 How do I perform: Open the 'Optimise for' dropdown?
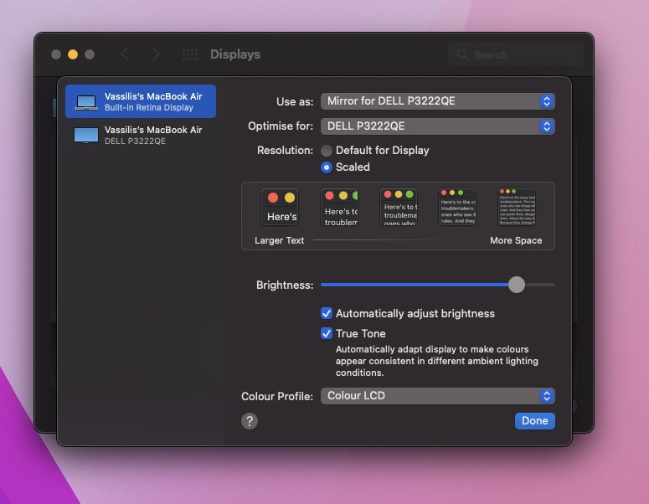437,126
